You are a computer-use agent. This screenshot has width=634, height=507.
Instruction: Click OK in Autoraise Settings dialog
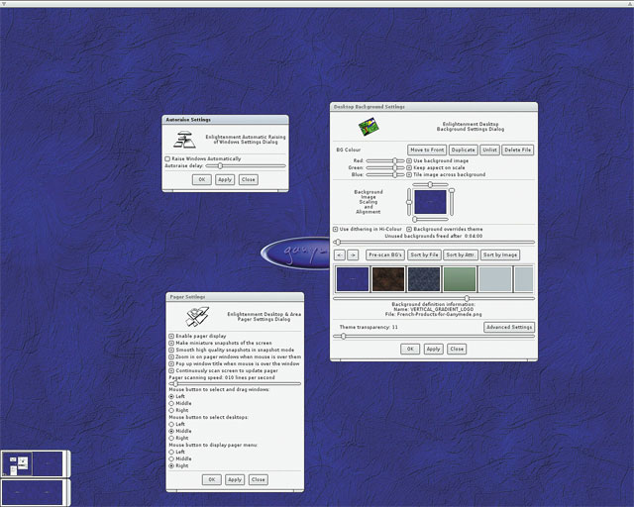[x=202, y=179]
